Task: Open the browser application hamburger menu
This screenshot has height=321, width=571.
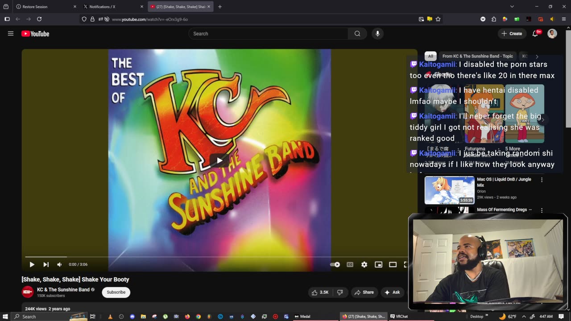Action: 563,19
